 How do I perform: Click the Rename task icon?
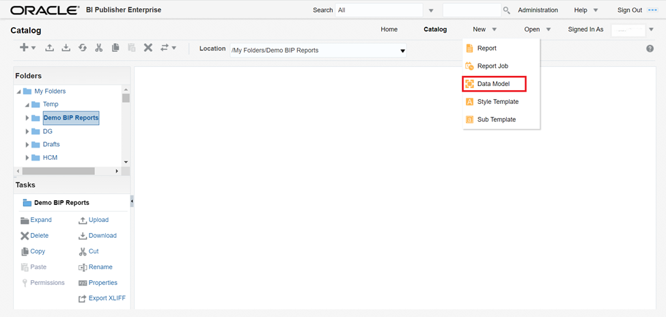[83, 267]
